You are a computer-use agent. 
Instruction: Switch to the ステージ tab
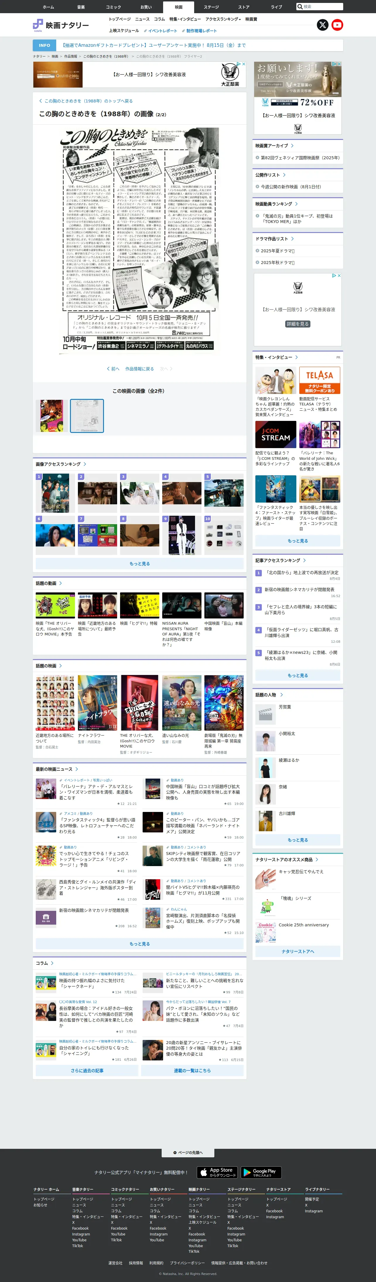pos(211,7)
